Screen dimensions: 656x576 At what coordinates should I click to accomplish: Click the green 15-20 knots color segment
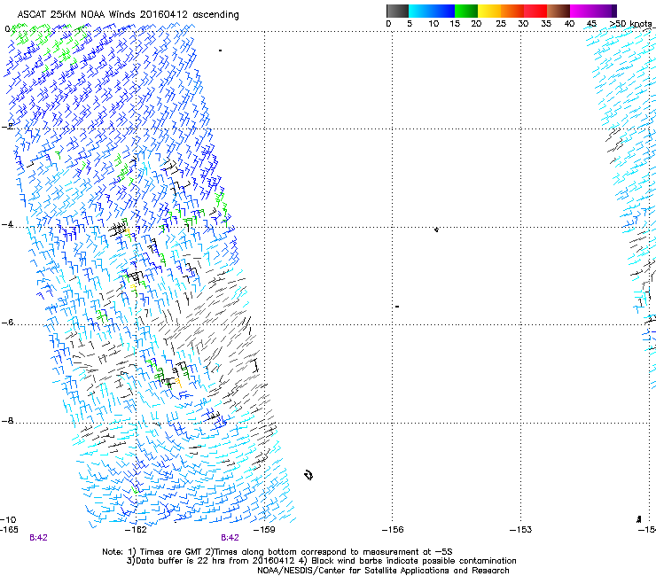click(465, 11)
